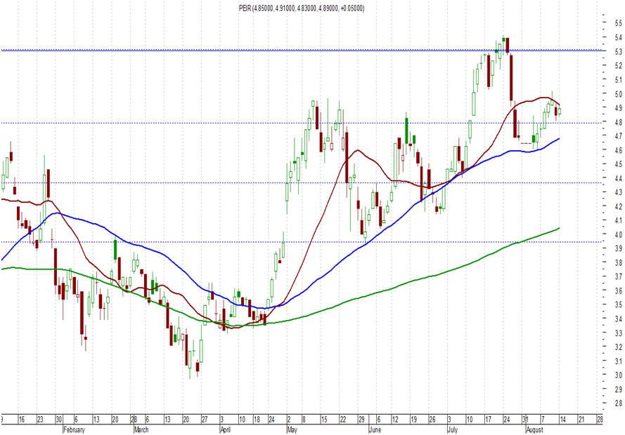Screen dimensions: 625x435
Task: Select the date label 22 in May
Action: coord(343,420)
